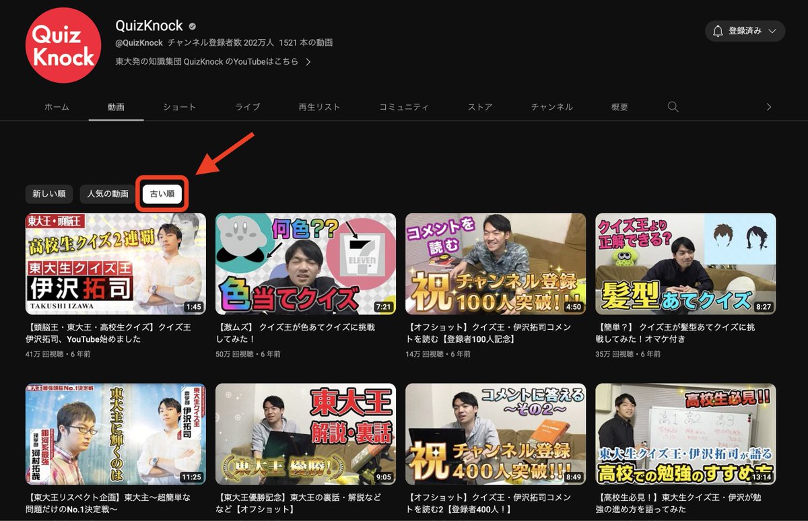
Task: Sort videos by 新しい順
Action: [49, 194]
